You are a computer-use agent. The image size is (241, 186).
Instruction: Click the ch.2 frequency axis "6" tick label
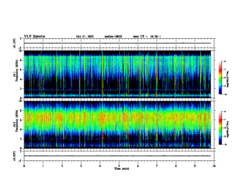pyautogui.click(x=21, y=120)
